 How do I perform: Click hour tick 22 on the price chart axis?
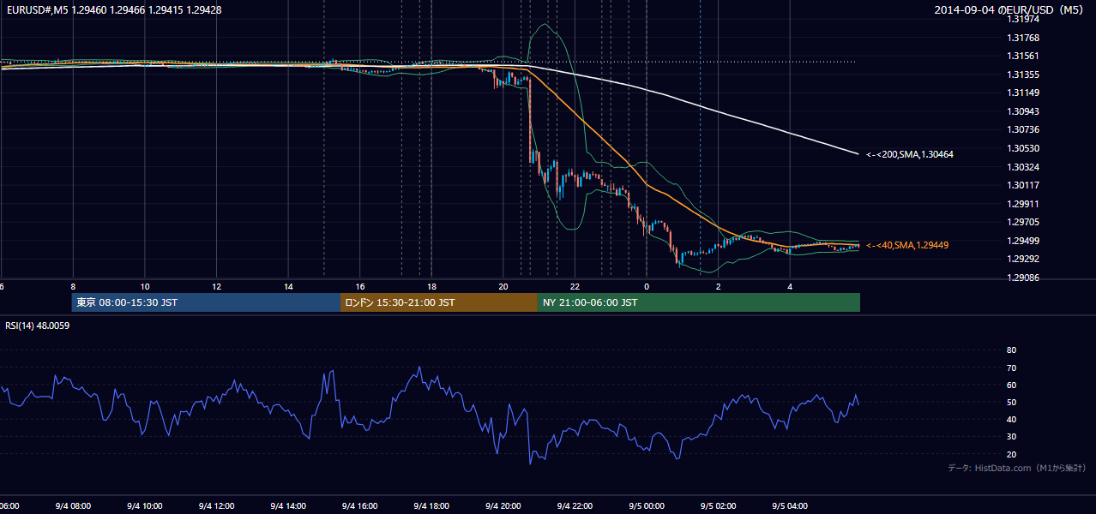(575, 287)
